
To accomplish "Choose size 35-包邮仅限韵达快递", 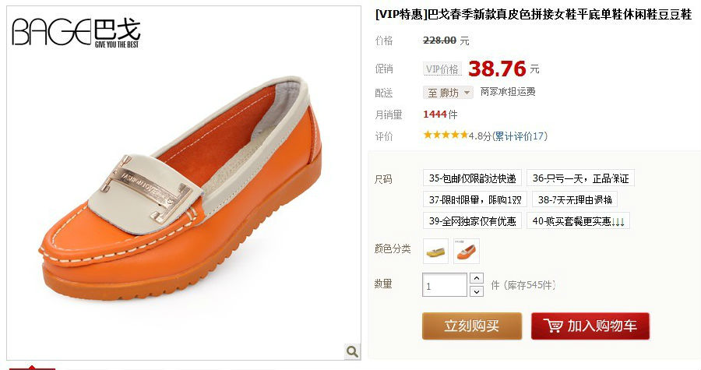I will [472, 178].
